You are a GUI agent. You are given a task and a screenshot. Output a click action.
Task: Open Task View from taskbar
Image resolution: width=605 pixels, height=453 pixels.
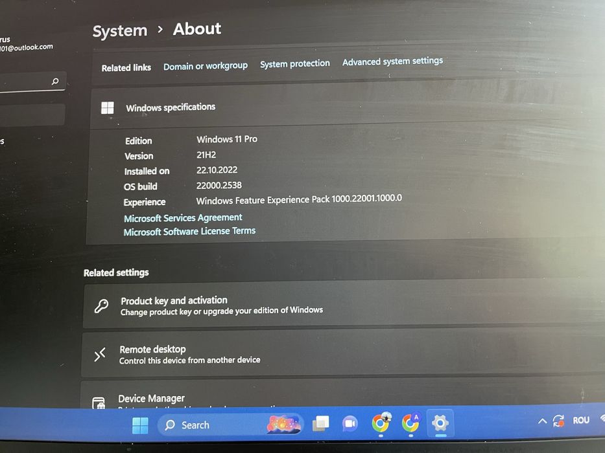320,424
